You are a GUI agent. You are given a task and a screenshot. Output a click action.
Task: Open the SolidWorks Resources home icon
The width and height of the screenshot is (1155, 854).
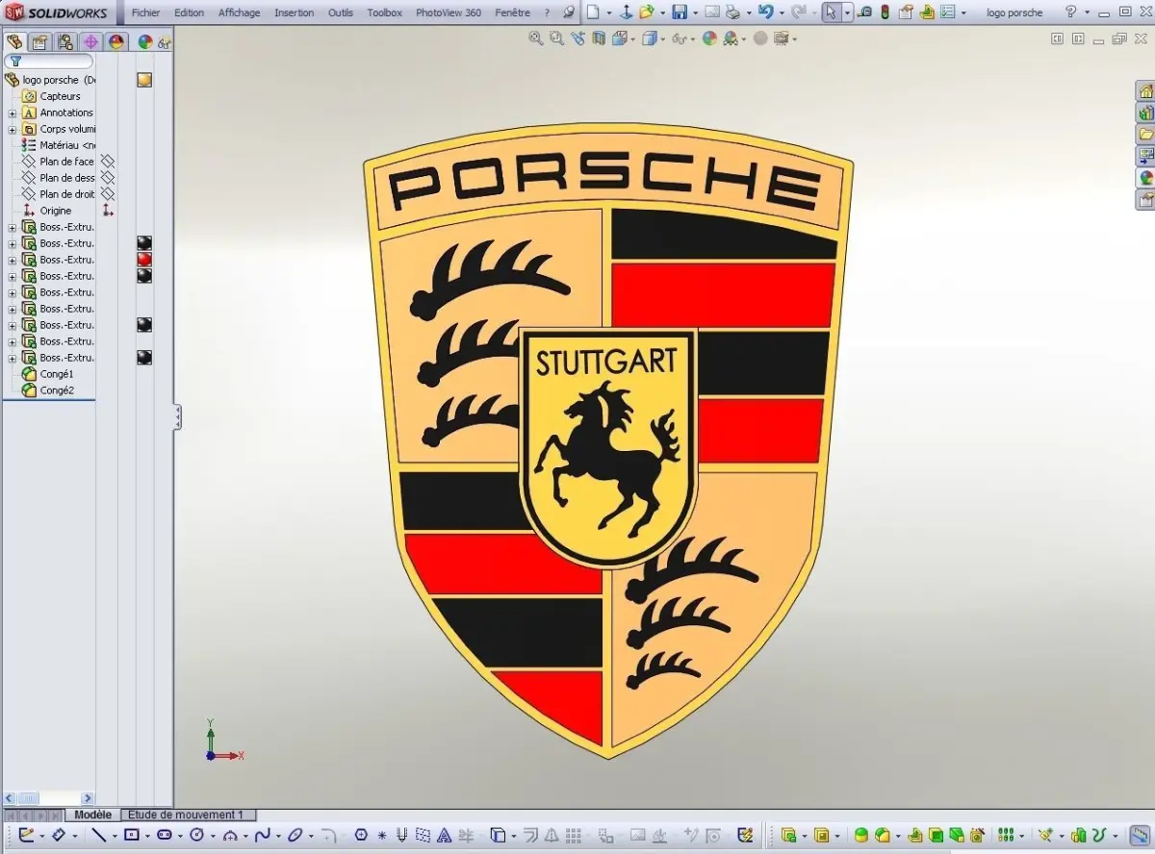coord(1145,90)
